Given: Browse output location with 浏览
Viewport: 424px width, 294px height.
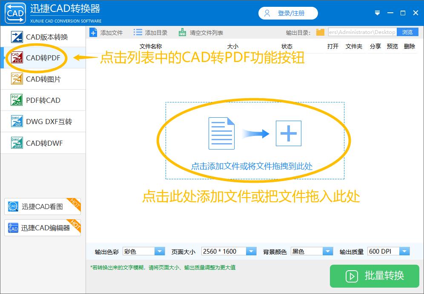Looking at the screenshot, I should point(409,32).
